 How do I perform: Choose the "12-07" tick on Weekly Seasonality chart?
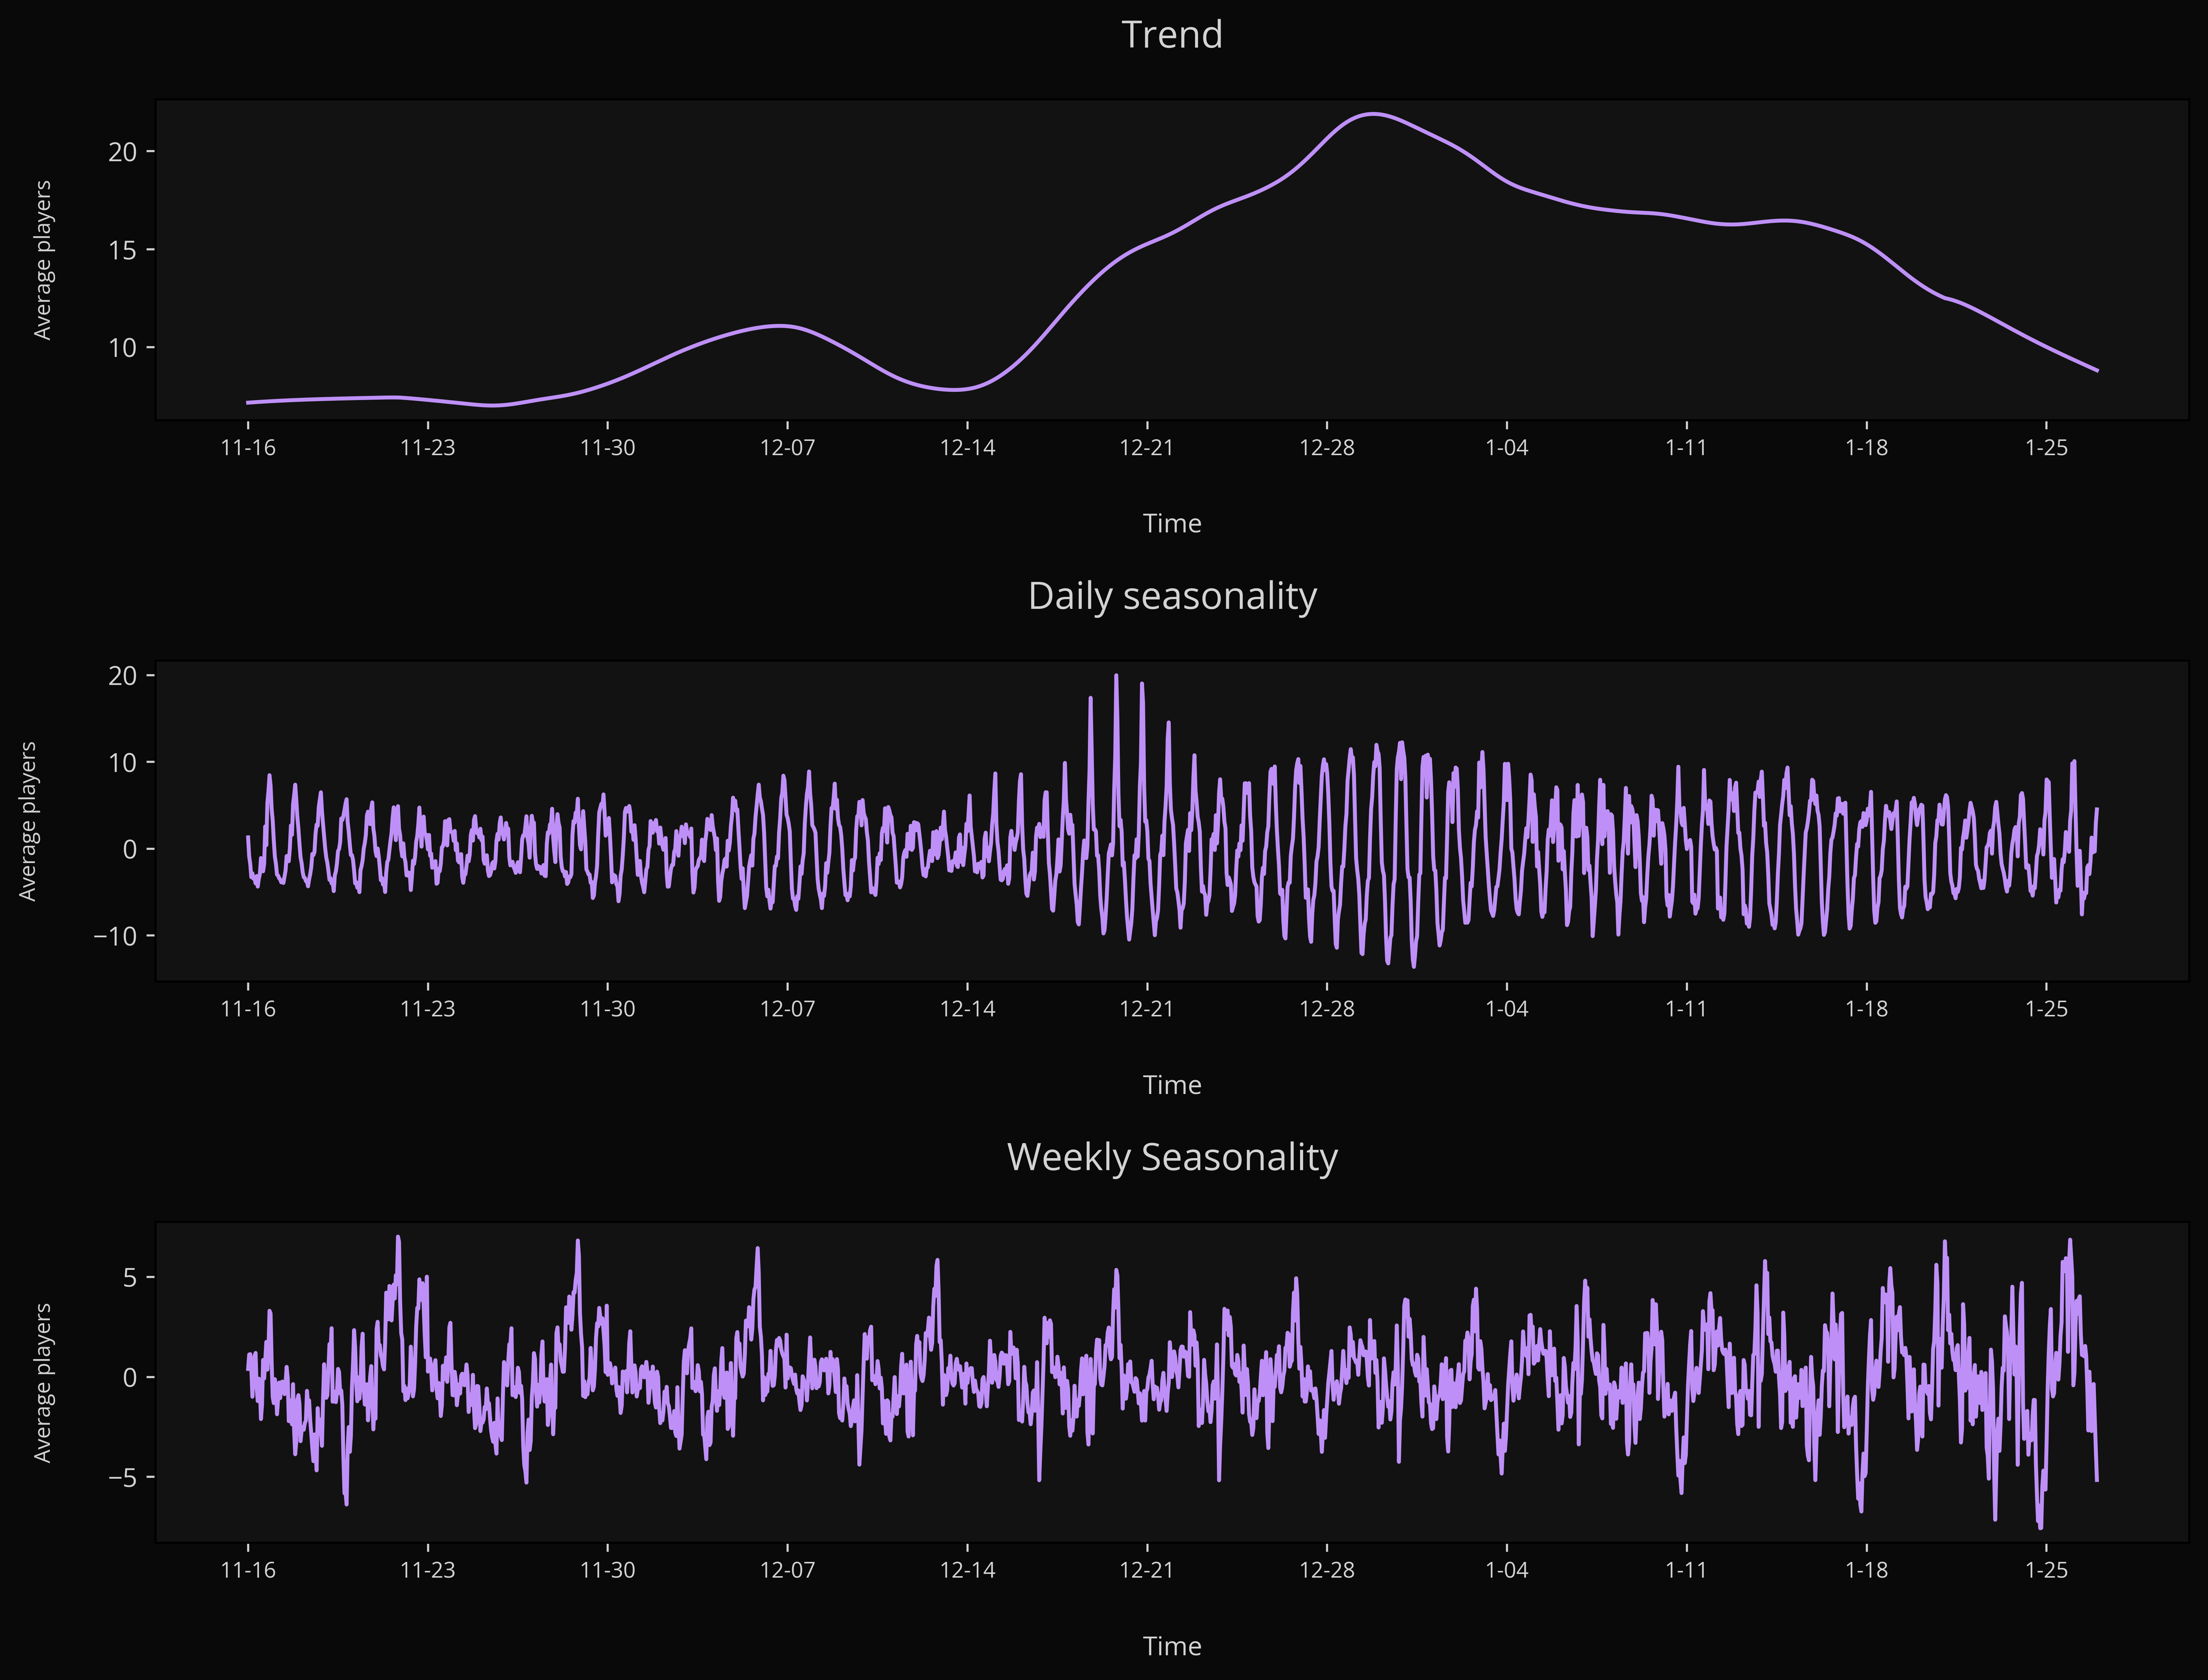coord(788,1570)
